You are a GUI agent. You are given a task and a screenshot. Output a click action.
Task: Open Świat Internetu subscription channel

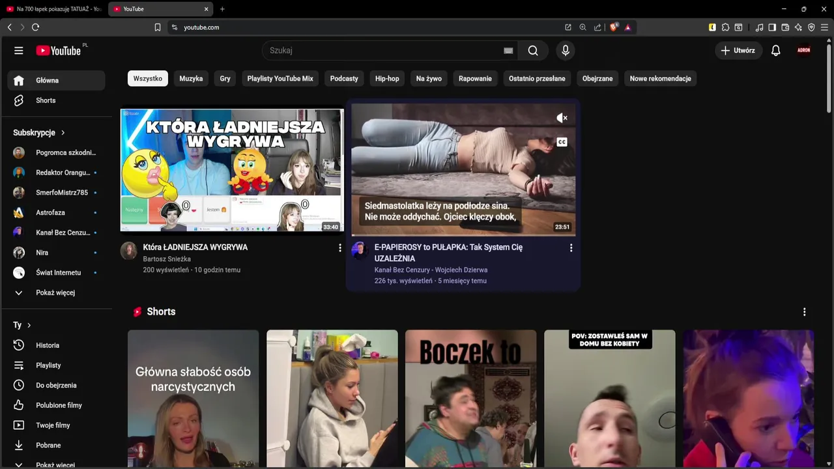pos(56,273)
